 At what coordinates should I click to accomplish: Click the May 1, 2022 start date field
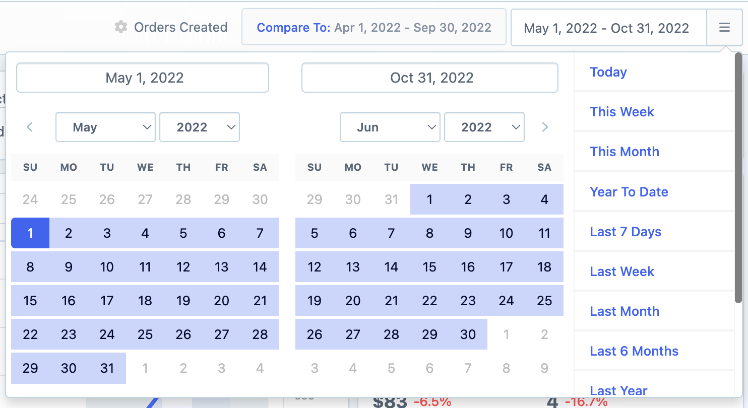[x=143, y=78]
